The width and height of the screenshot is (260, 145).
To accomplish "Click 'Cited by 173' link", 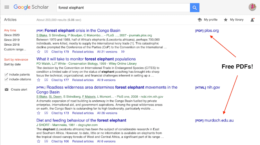I will tap(60, 113).
